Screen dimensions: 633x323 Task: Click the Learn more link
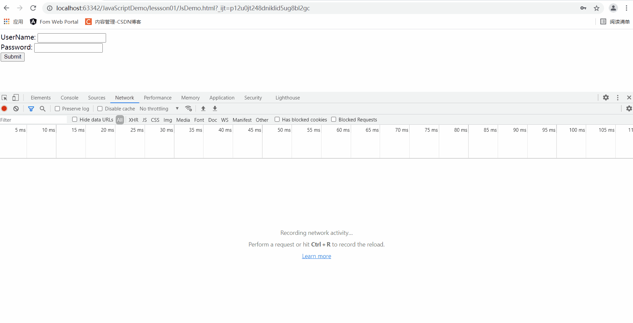point(316,256)
